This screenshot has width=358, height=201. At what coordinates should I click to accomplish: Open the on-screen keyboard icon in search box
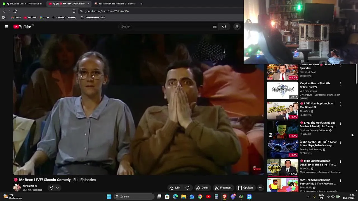[215, 27]
